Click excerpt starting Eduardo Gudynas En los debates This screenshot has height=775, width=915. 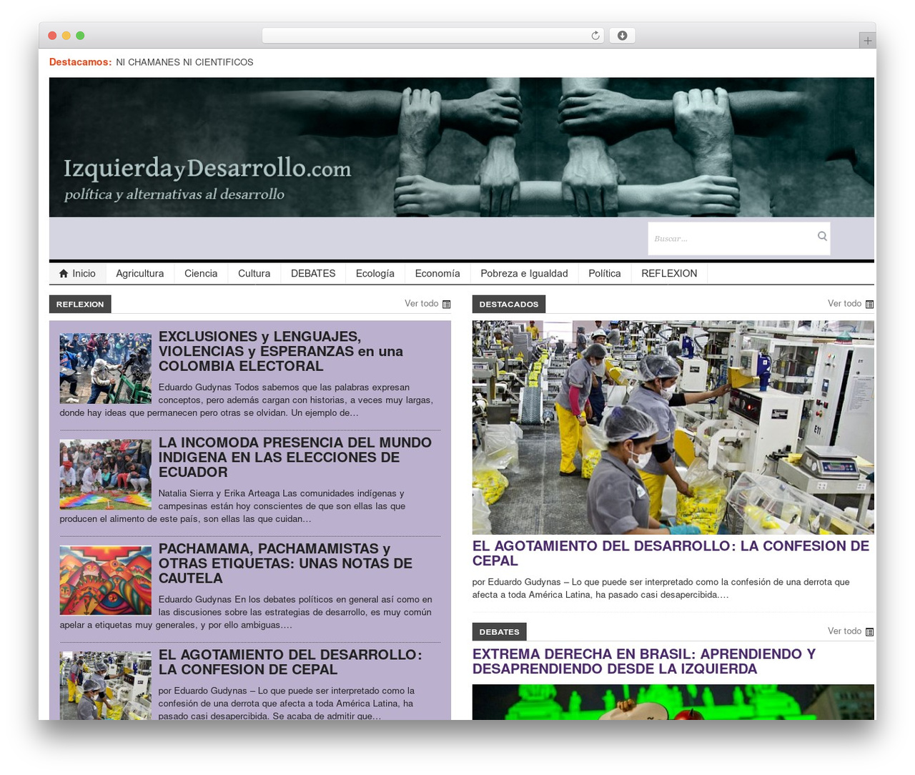point(247,612)
